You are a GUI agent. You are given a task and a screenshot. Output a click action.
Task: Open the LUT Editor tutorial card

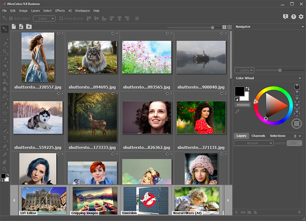(44, 201)
